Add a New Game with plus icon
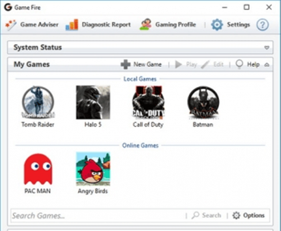Screen dimensions: 281x231 point(141,64)
